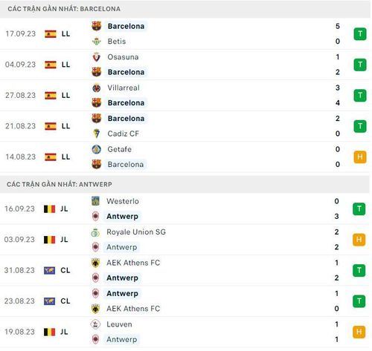The width and height of the screenshot is (372, 351).
Task: Open the AEK Athens FC link on 23.08.23
Action: 133,309
